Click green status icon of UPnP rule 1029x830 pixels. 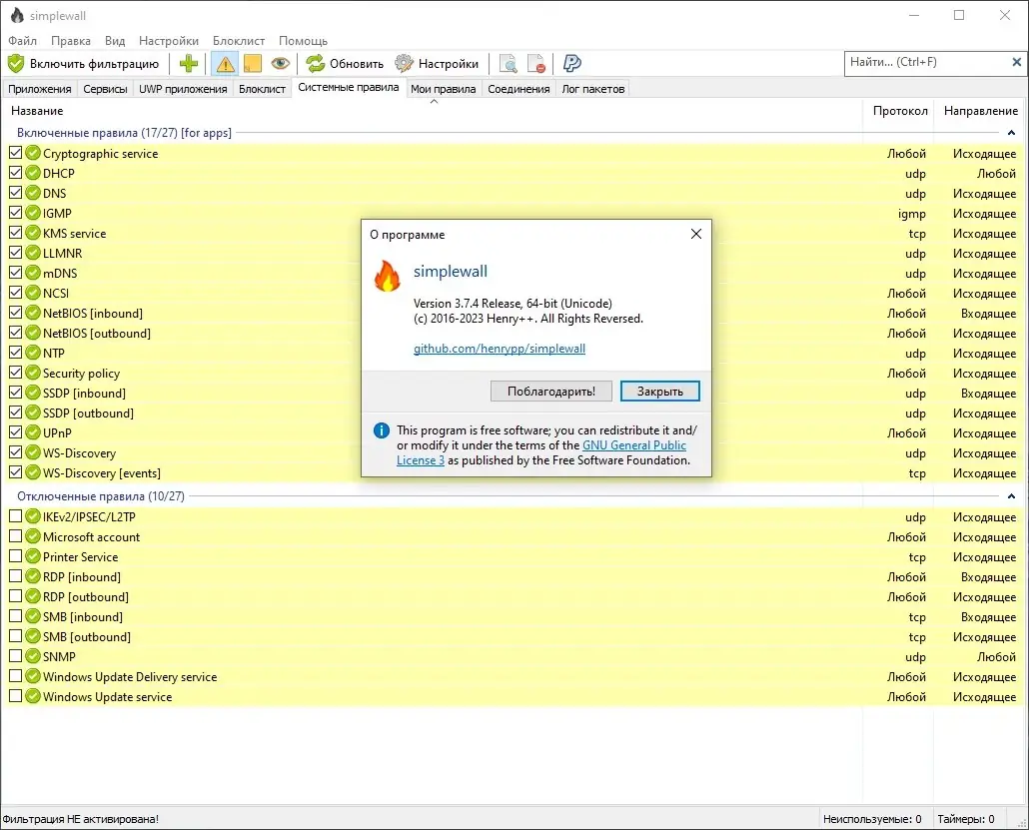(33, 433)
